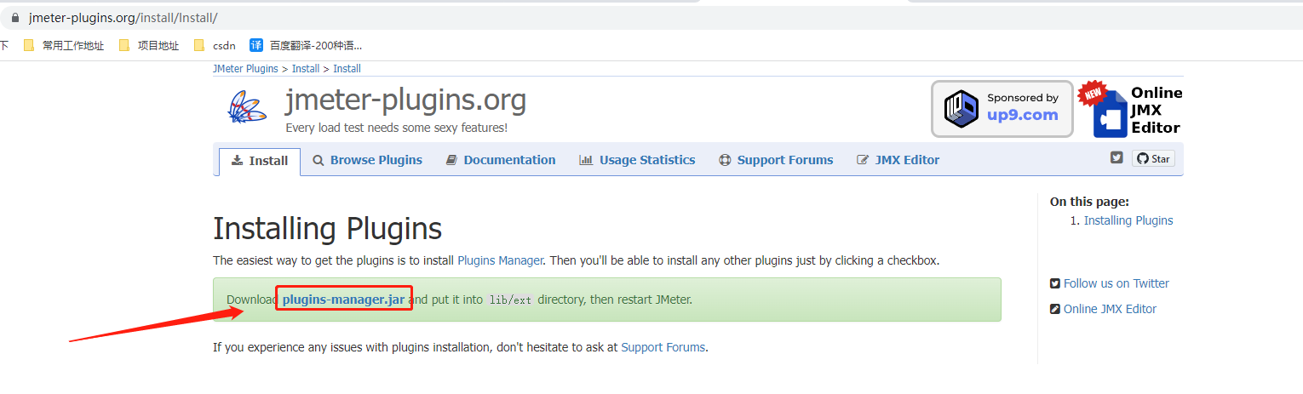
Task: Click the jmeter-plugins.org URL in address bar
Action: [x=123, y=18]
